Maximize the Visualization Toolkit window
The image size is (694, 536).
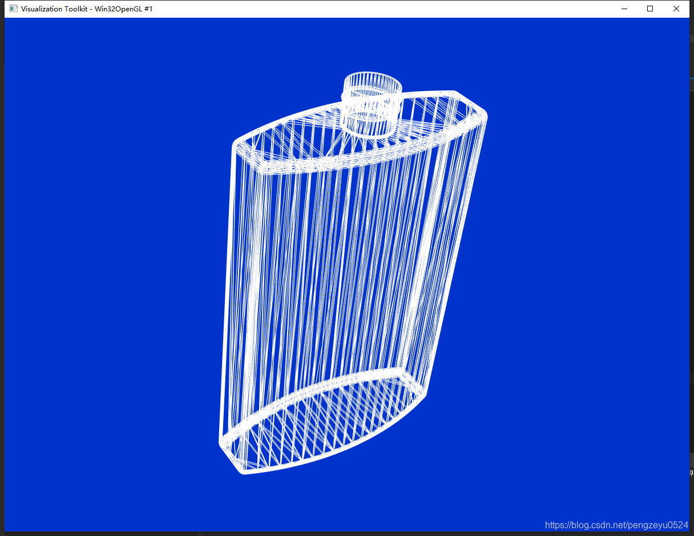coord(649,9)
